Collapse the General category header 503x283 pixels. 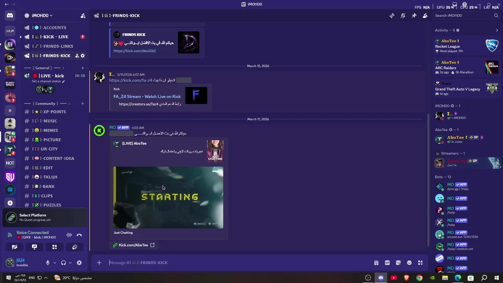tap(43, 68)
